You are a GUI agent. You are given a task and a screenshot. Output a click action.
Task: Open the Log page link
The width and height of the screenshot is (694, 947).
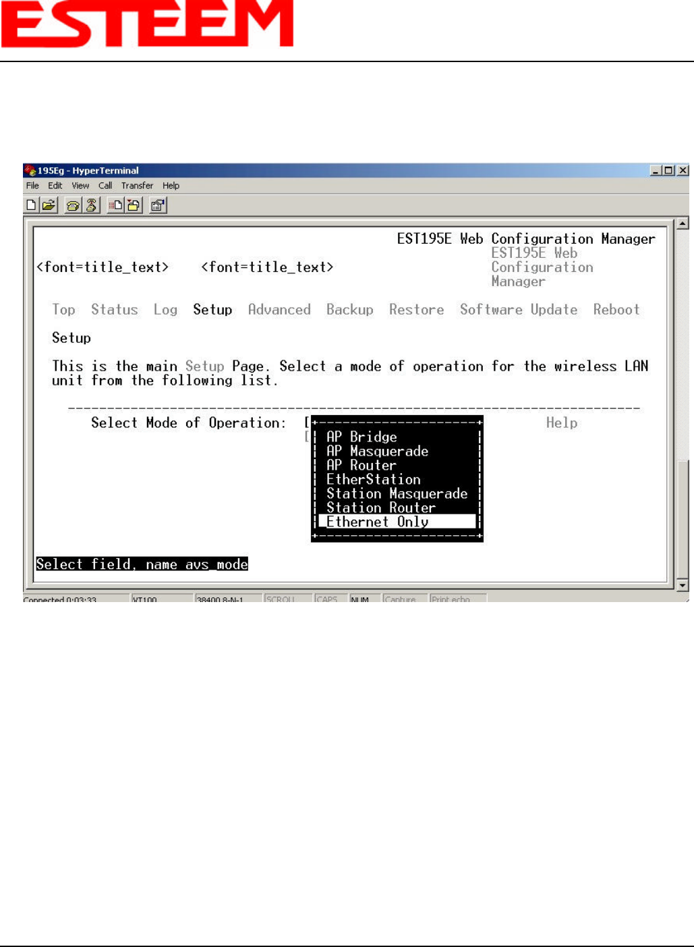[165, 310]
